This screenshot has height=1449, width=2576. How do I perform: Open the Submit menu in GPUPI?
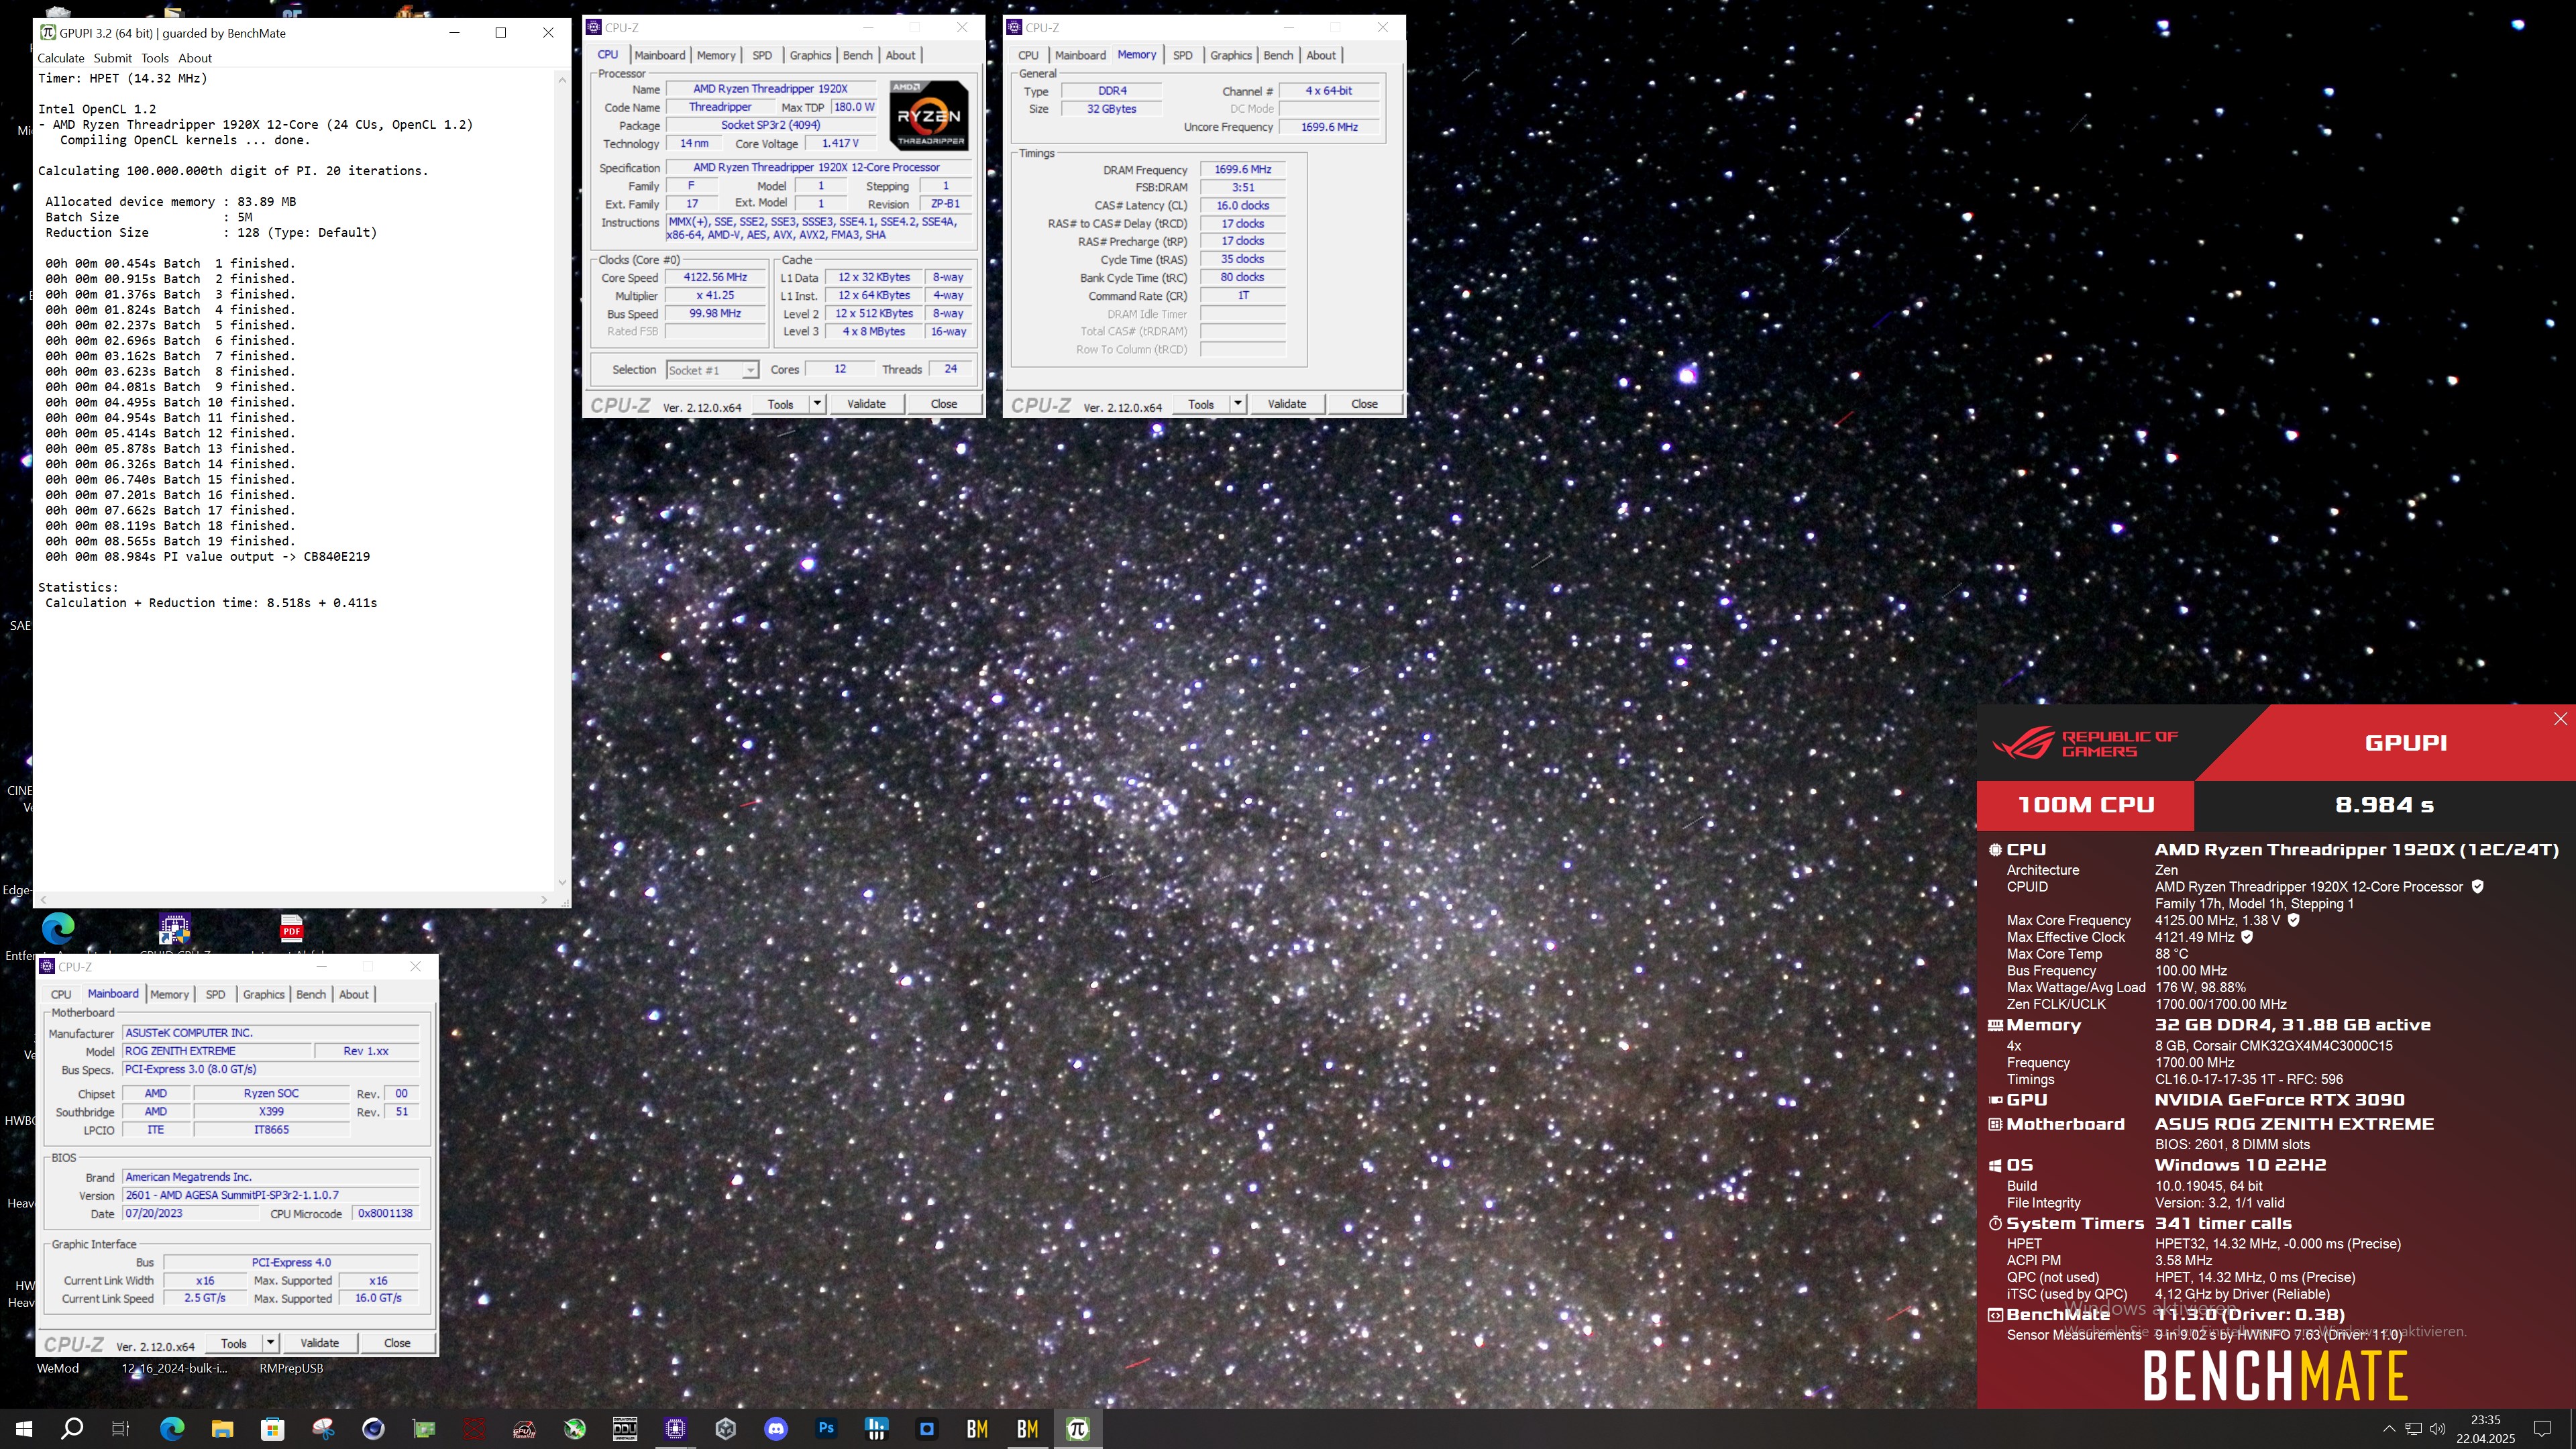(112, 58)
